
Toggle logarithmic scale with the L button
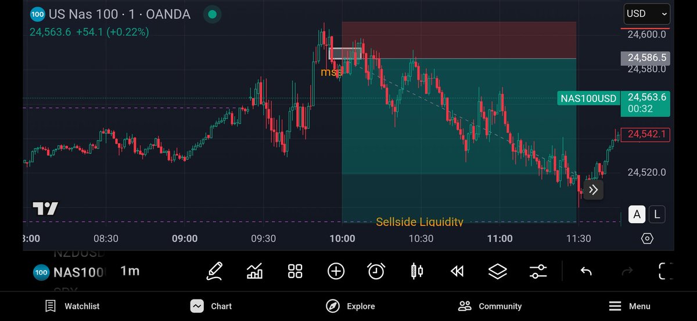657,214
